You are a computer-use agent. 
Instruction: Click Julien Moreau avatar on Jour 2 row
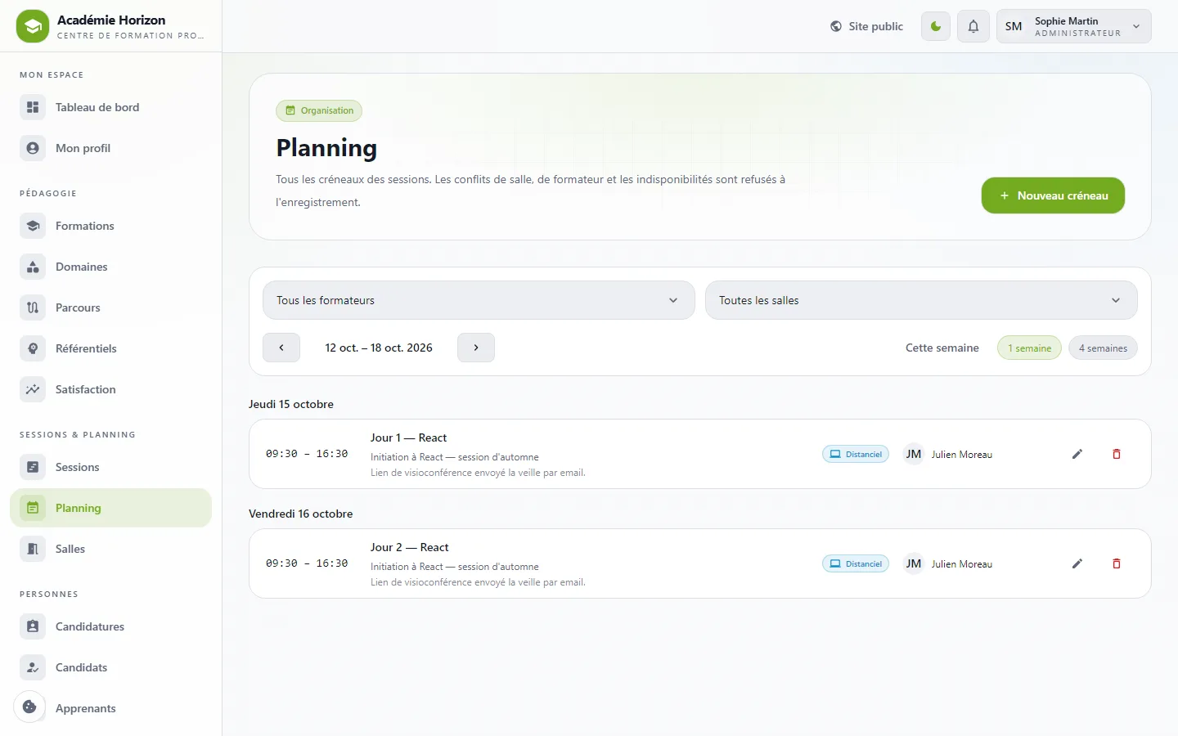(x=914, y=563)
